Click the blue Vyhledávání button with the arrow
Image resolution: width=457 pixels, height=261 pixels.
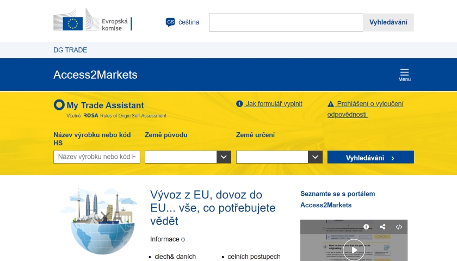[370, 157]
